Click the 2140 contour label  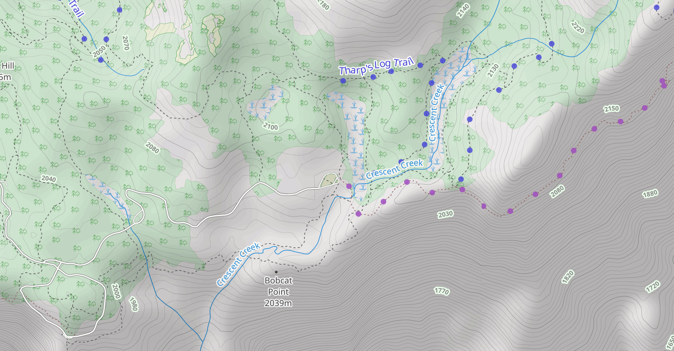coord(463,10)
